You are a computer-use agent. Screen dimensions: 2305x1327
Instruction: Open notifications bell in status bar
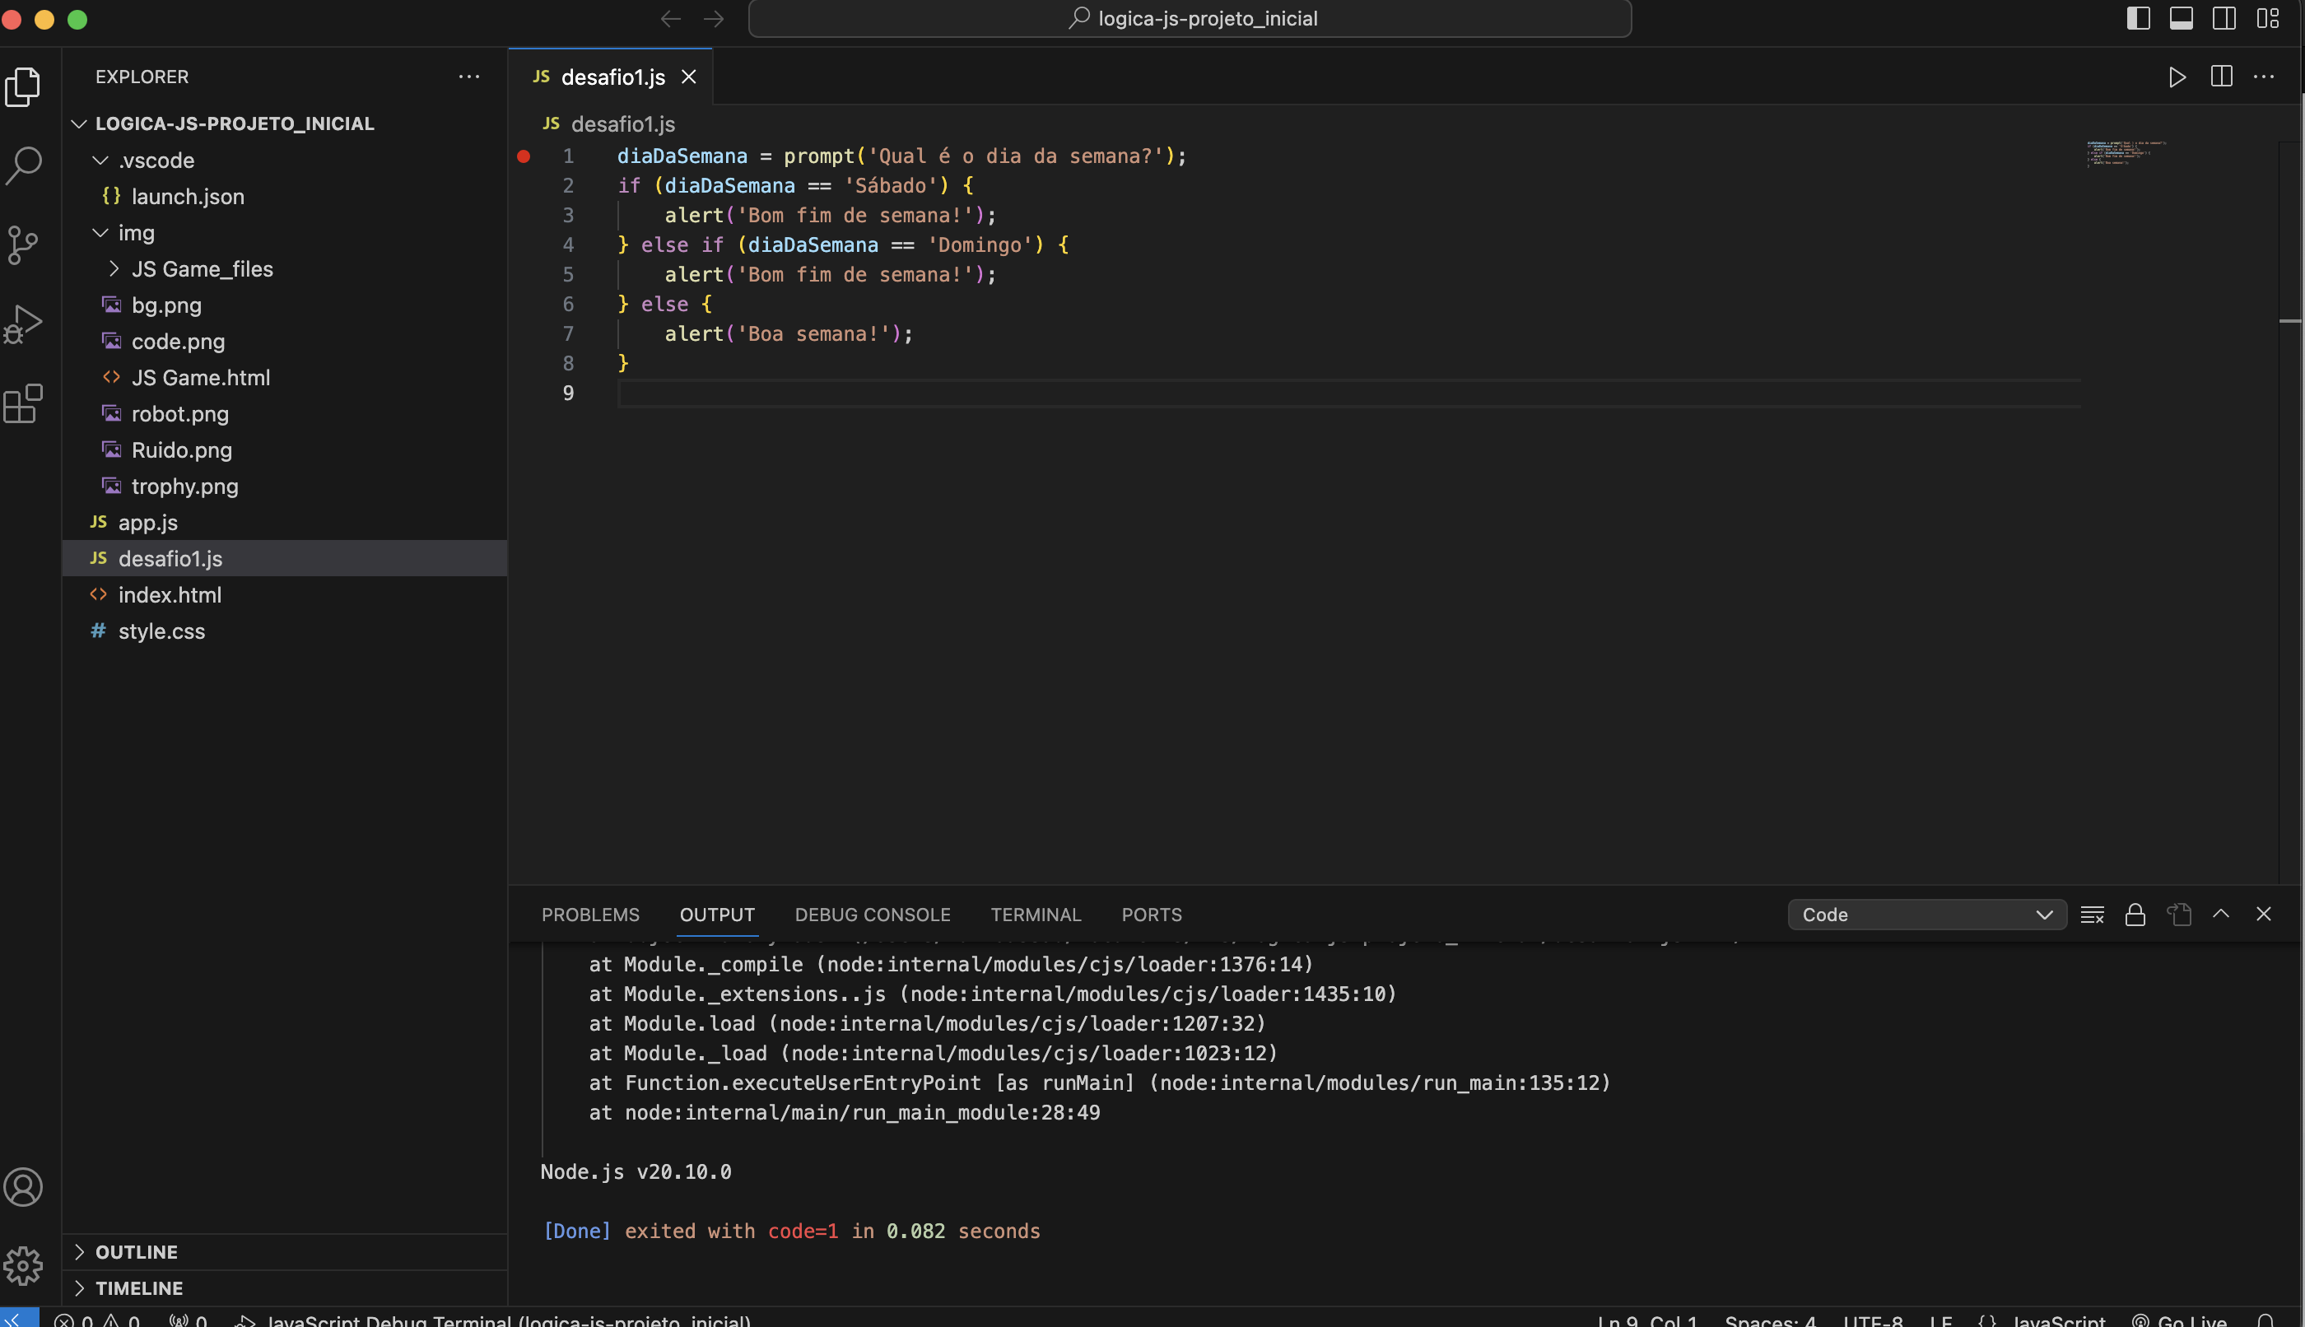[2265, 1320]
